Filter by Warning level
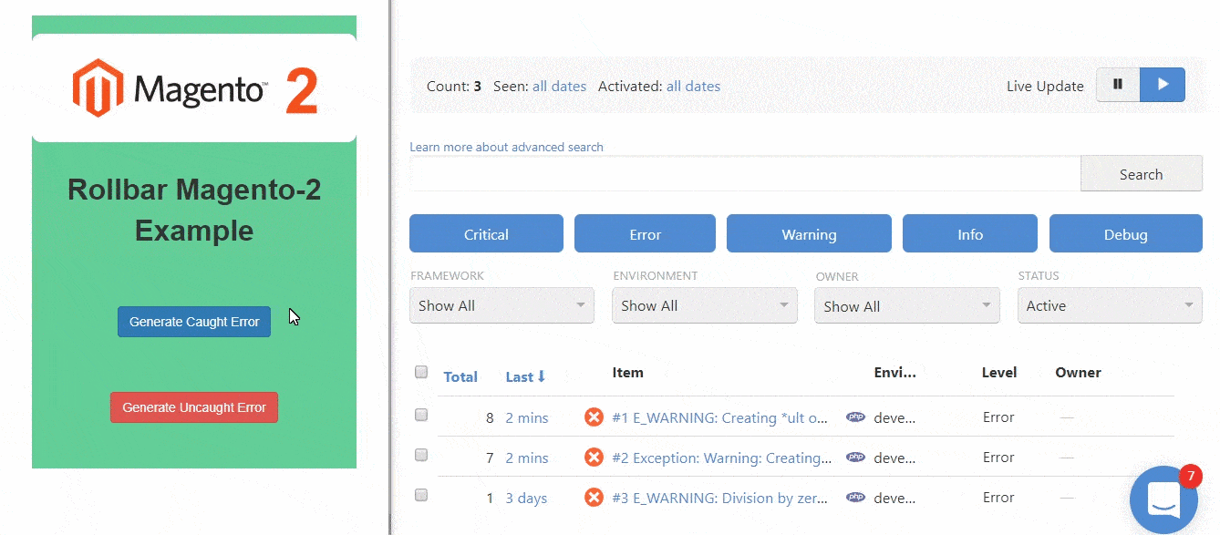 [x=809, y=233]
